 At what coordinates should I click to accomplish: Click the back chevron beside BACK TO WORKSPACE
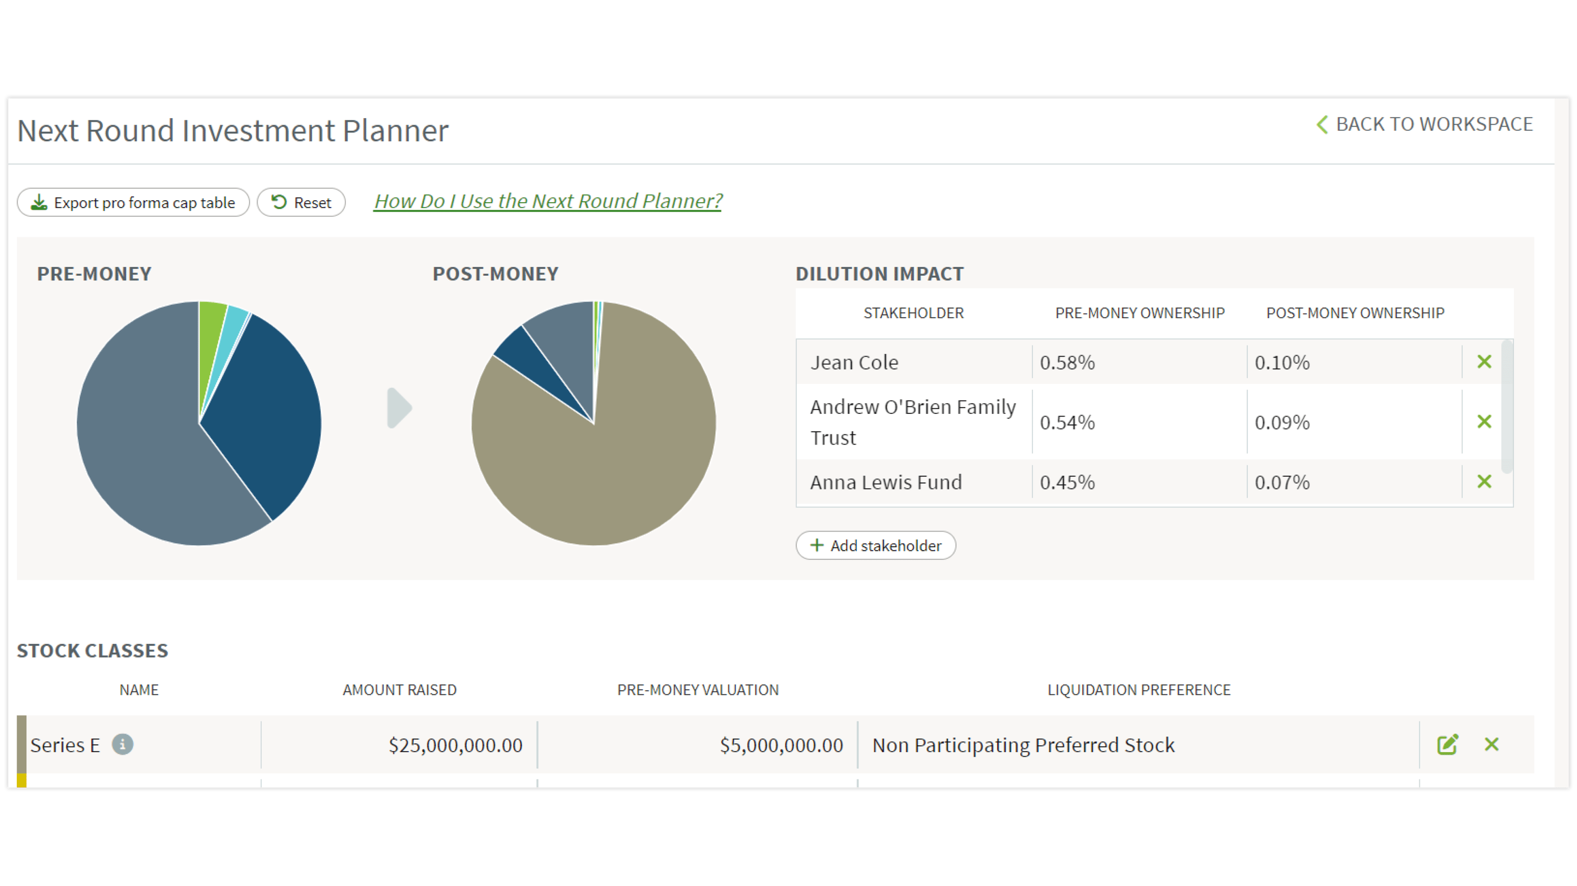(x=1323, y=124)
